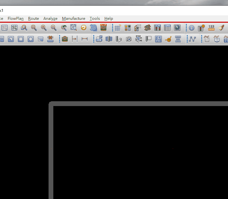Click the blue dotted grid thieving icon
The width and height of the screenshot is (228, 199).
click(x=158, y=39)
